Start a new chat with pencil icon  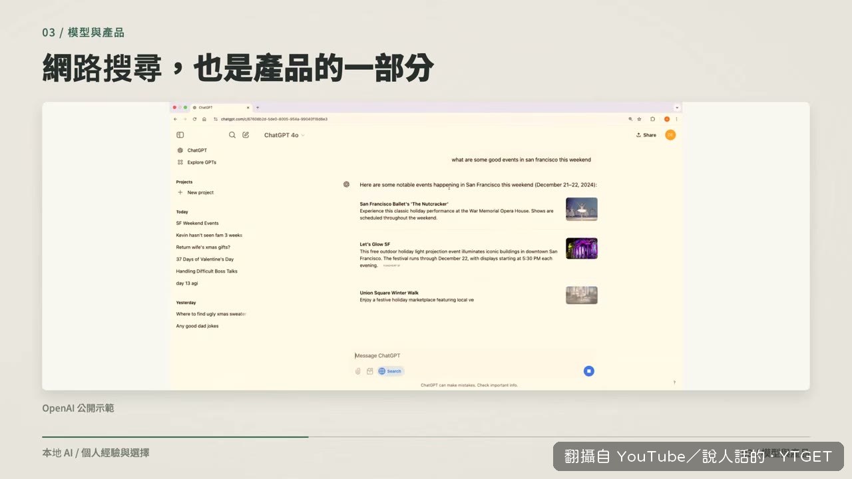coord(246,135)
